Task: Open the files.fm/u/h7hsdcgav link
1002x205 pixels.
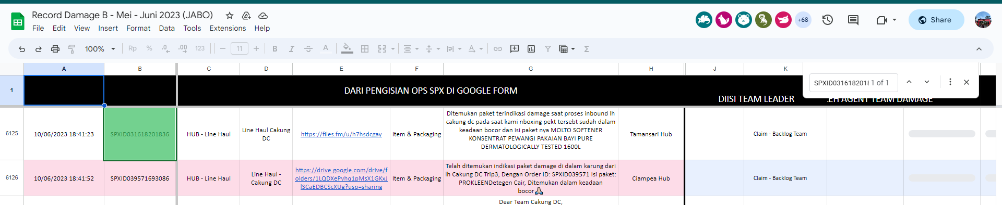Action: click(x=341, y=134)
